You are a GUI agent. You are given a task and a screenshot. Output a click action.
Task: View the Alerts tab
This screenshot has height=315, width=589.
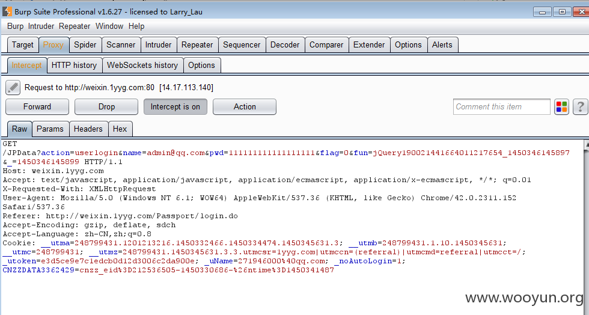click(x=442, y=44)
